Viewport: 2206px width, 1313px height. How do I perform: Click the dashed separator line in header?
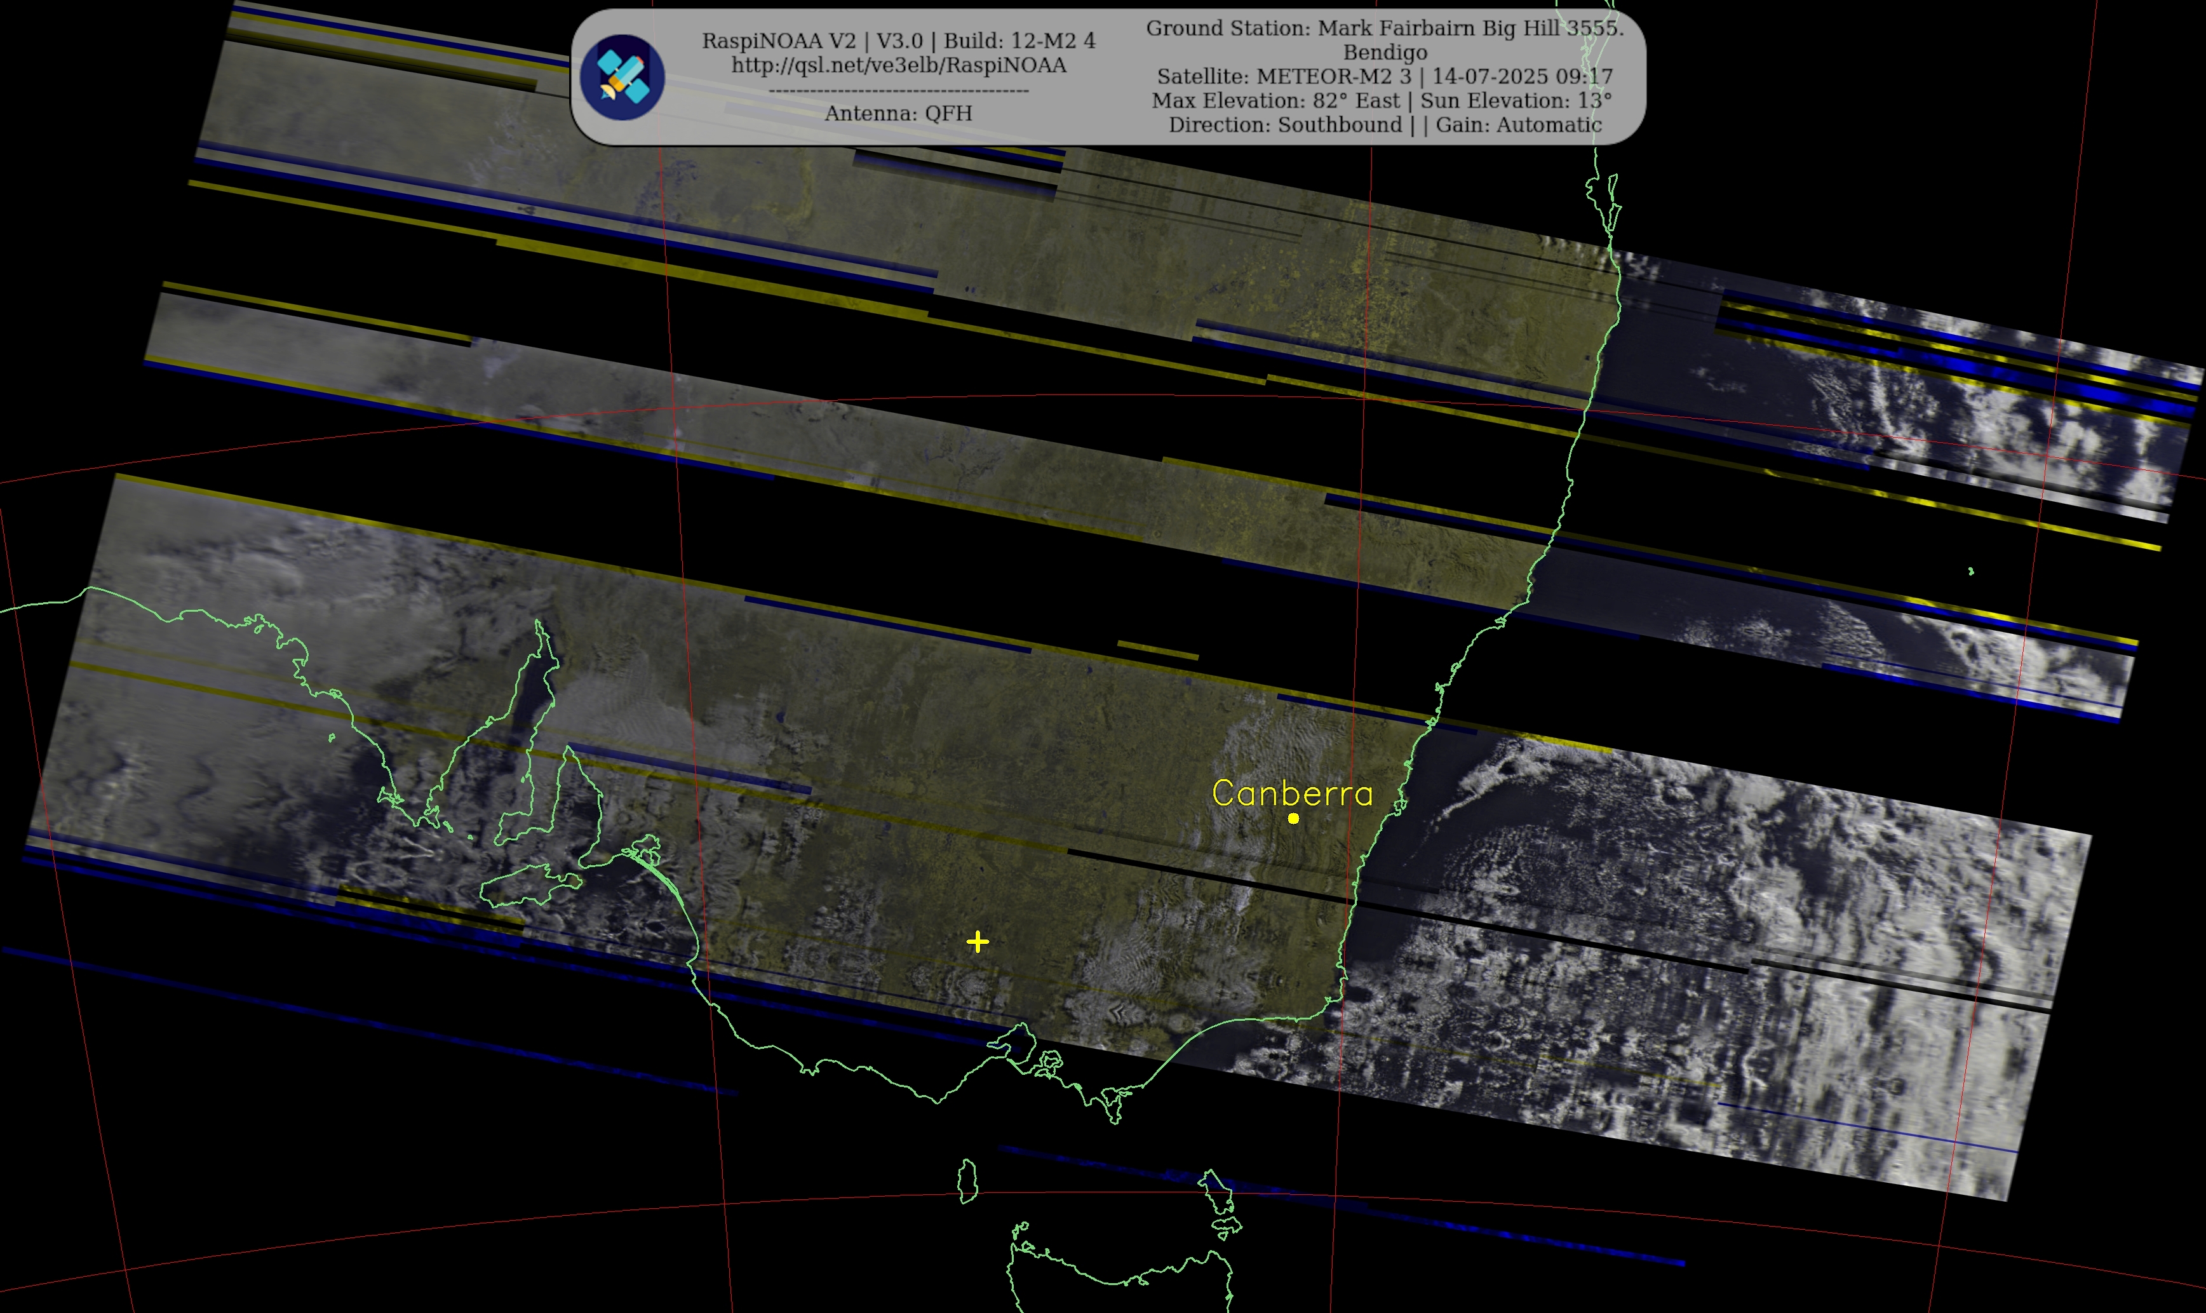pyautogui.click(x=899, y=90)
